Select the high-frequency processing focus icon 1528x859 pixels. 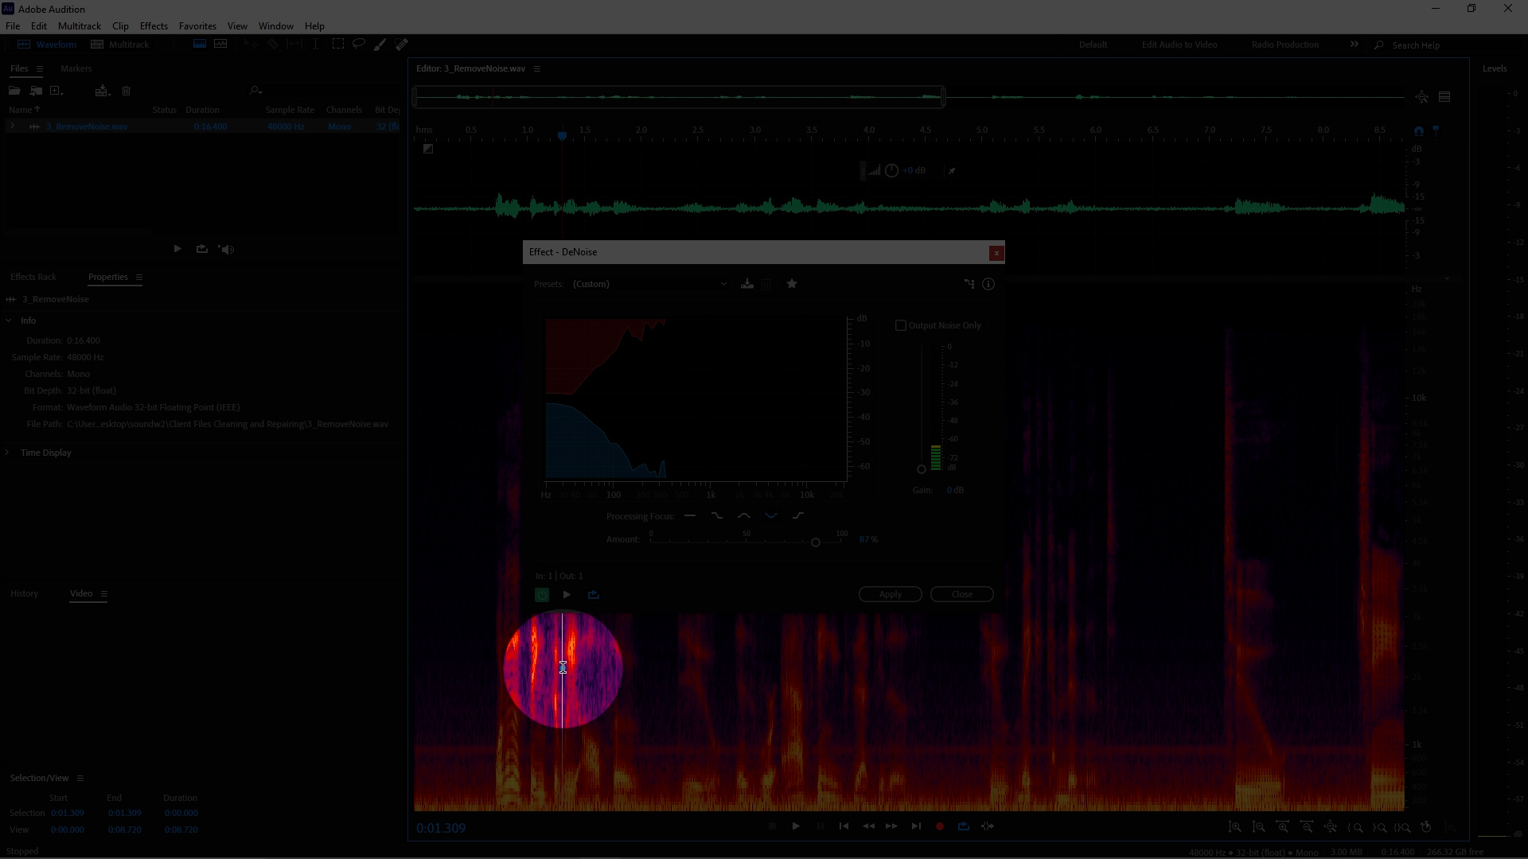click(798, 516)
